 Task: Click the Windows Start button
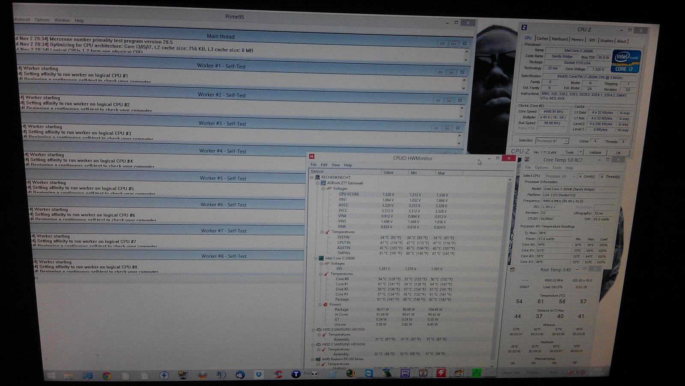(51, 376)
